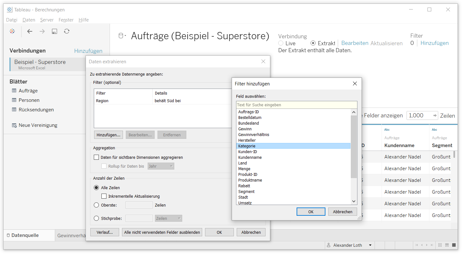Screen dimensions: 462x254
Task: Click the table icon beside Rücksendungen sheet
Action: pos(14,110)
